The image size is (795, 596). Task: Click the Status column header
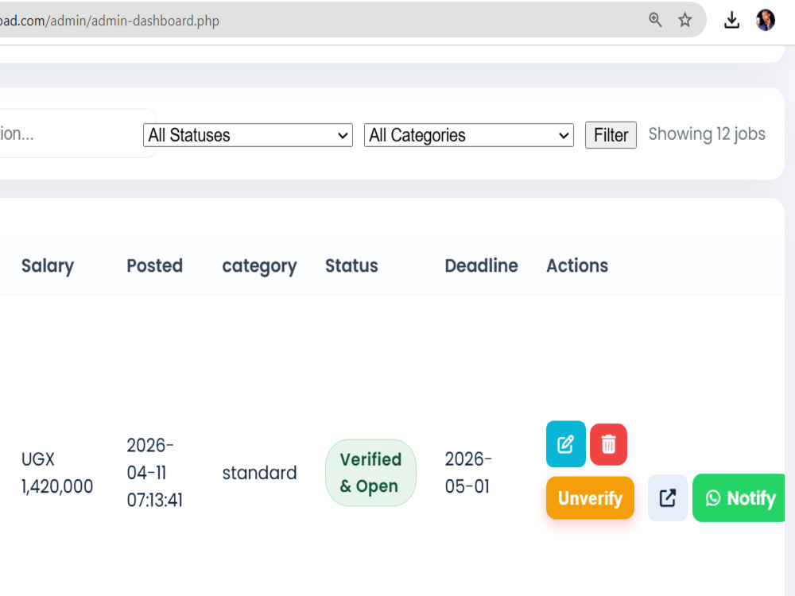point(351,265)
